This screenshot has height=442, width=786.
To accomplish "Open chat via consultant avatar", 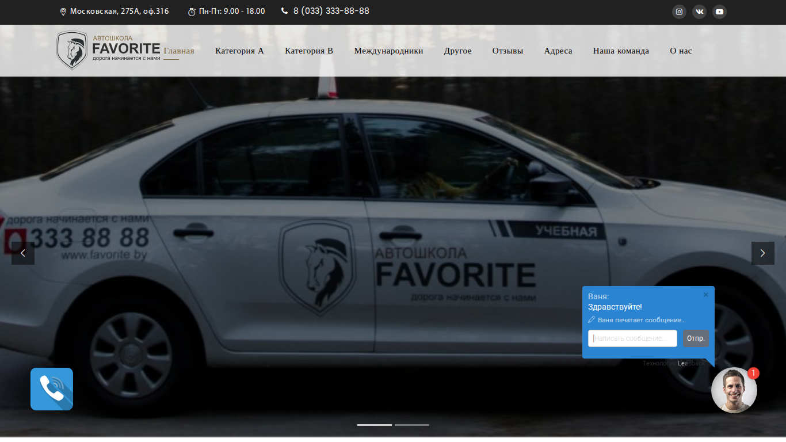I will pos(734,390).
